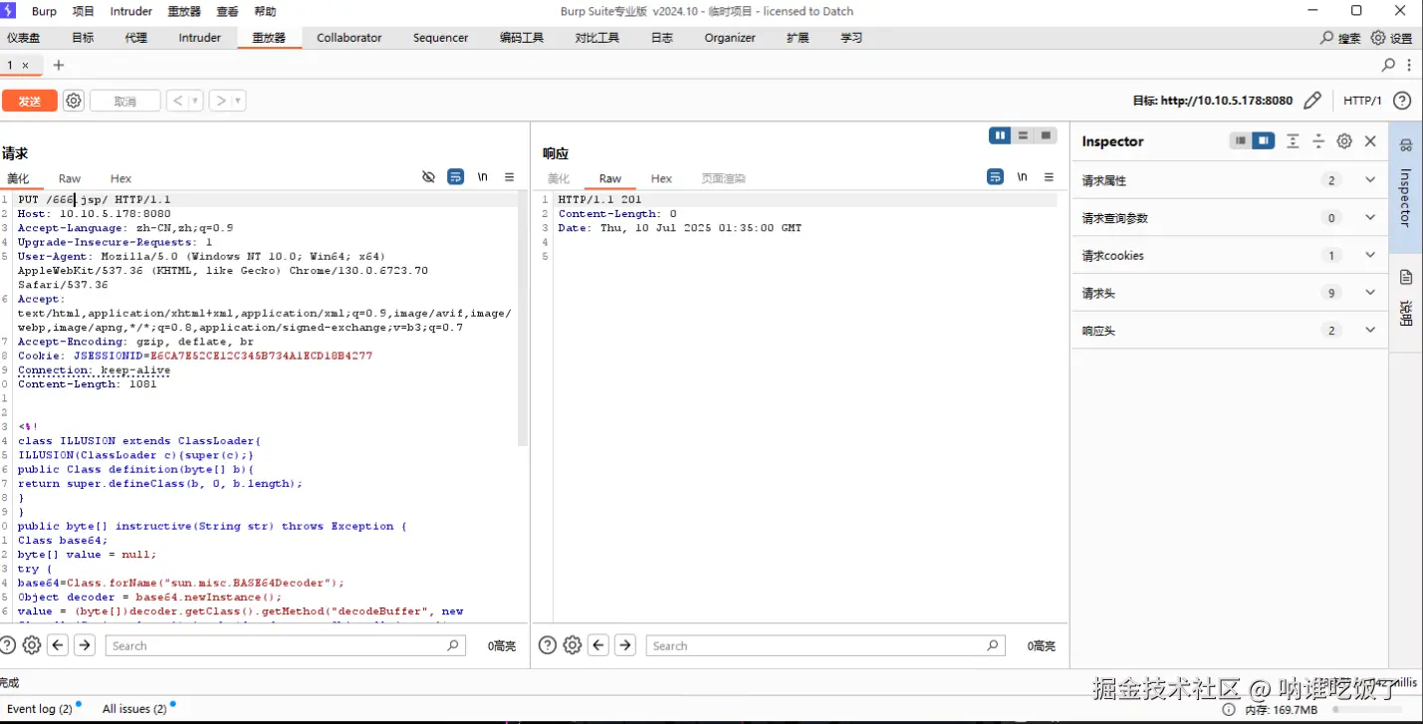Expand 请求查询参数 section
This screenshot has height=724, width=1423.
1230,218
